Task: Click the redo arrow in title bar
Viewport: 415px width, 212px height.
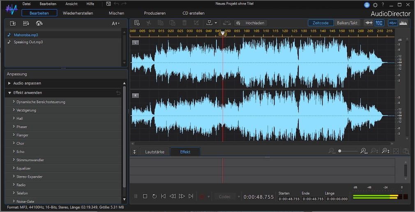Action: (124, 4)
